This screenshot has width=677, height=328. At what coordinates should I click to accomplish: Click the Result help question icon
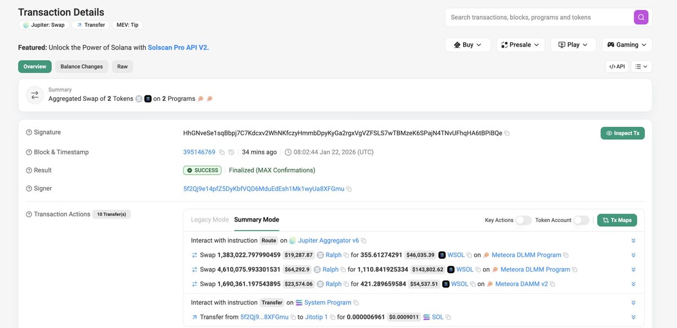click(29, 170)
